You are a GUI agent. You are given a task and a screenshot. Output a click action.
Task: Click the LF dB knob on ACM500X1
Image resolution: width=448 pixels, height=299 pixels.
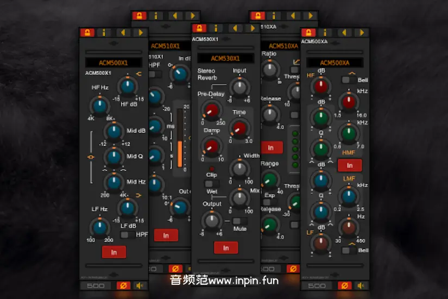[x=128, y=208]
